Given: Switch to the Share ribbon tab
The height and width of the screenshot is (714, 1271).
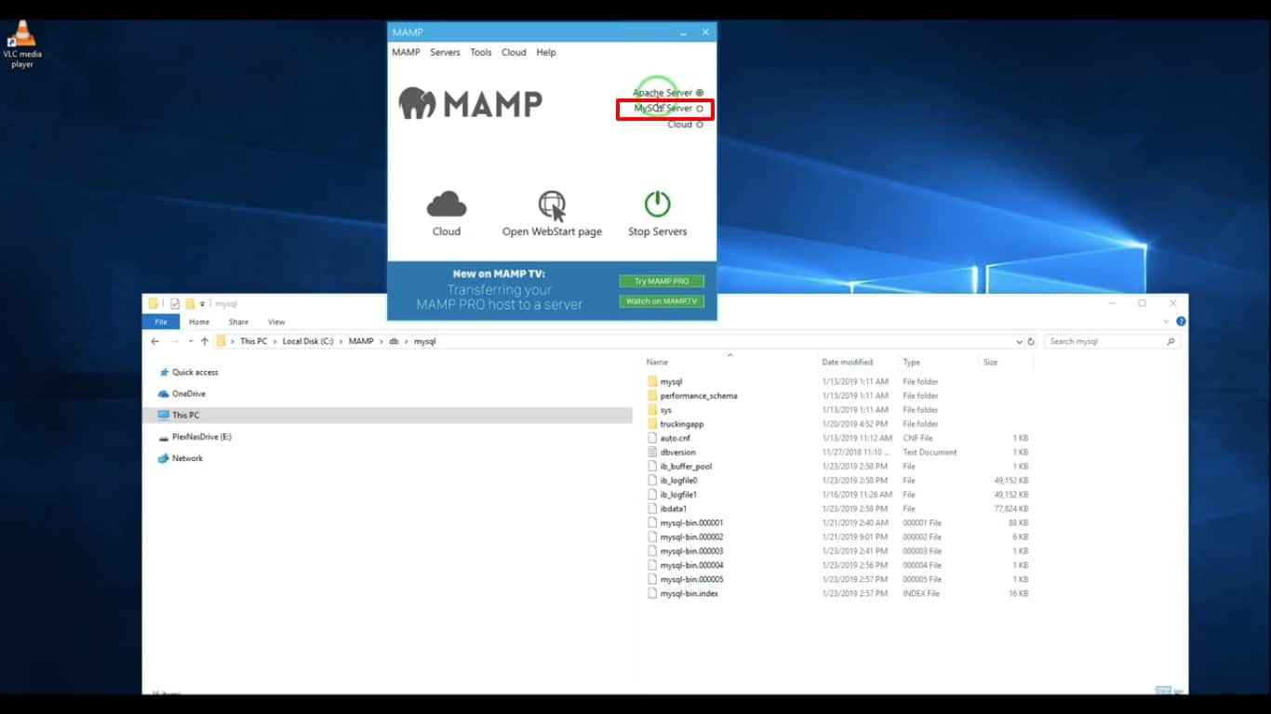Looking at the screenshot, I should (238, 322).
